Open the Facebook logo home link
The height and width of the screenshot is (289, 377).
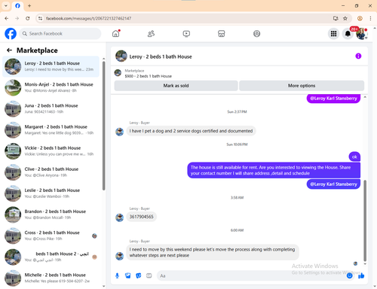coord(11,34)
